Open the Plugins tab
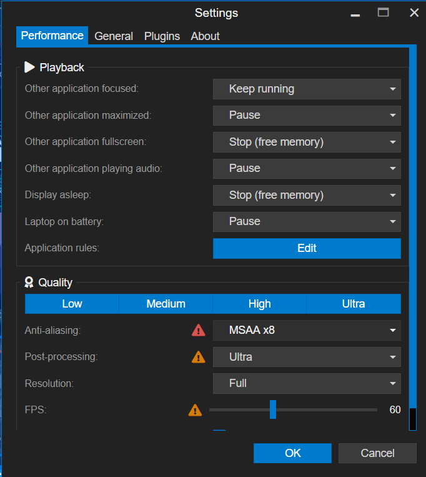The image size is (426, 477). (162, 36)
